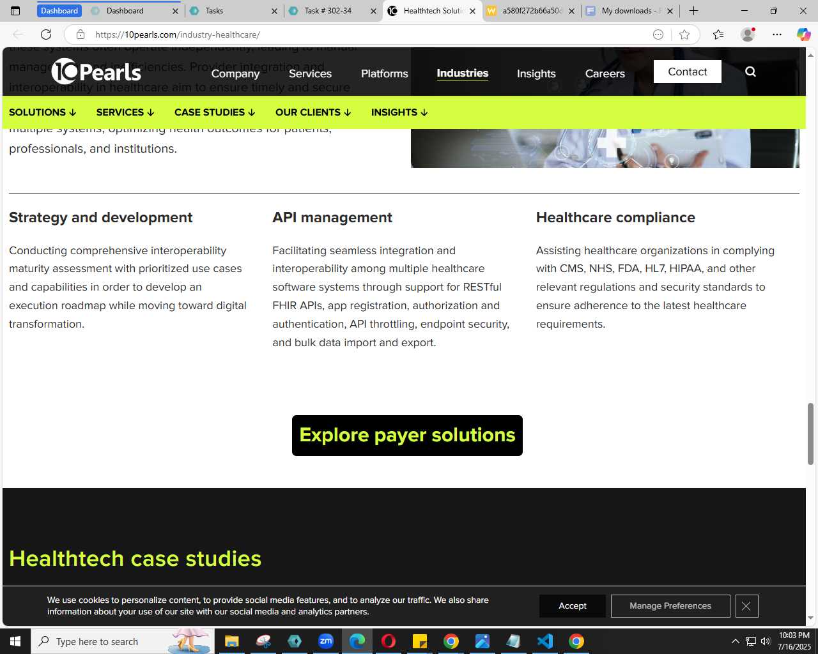Open the Company menu
818x654 pixels.
coord(236,73)
